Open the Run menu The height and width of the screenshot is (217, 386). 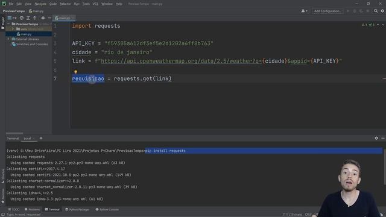coord(77,4)
